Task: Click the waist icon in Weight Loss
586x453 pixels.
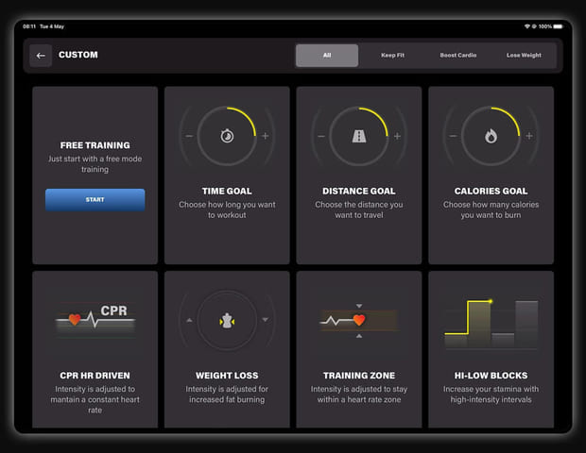Action: coord(227,321)
